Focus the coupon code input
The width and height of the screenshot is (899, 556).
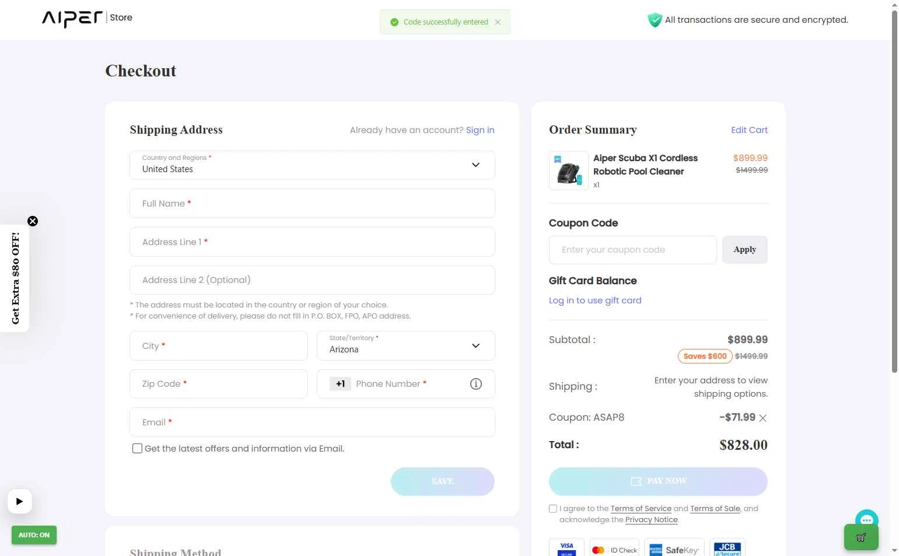(633, 250)
